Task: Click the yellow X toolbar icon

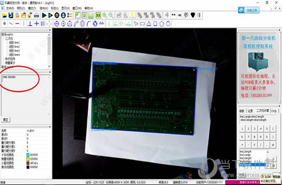Action: point(132,15)
